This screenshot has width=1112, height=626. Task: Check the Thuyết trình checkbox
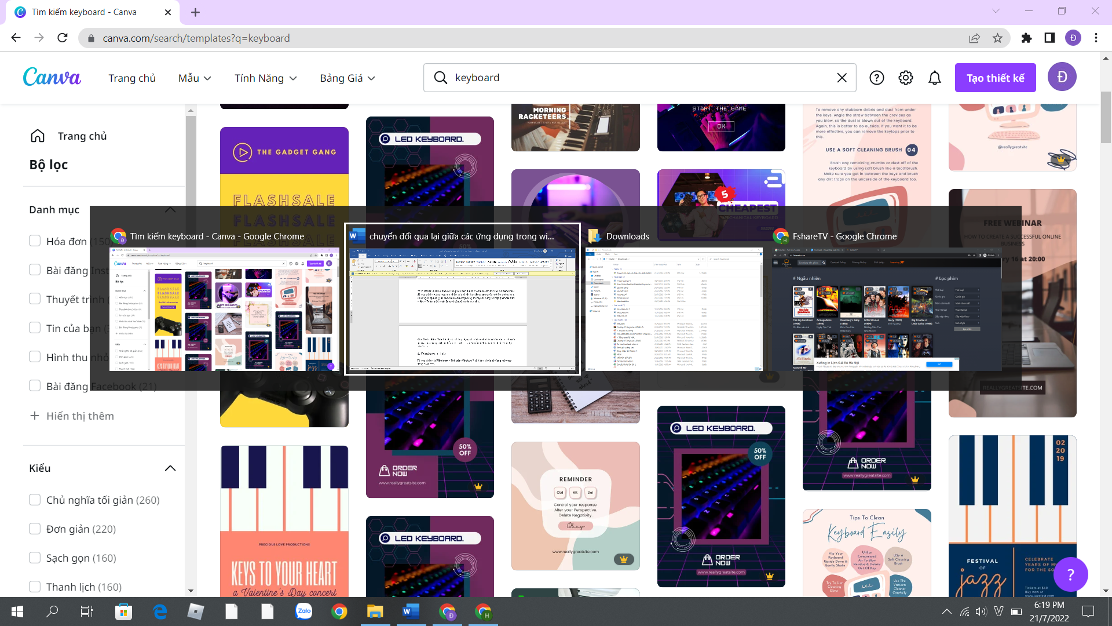click(35, 299)
